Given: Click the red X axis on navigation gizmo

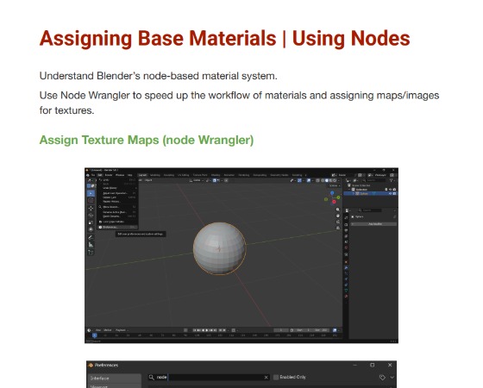Looking at the screenshot, I should point(334,202).
